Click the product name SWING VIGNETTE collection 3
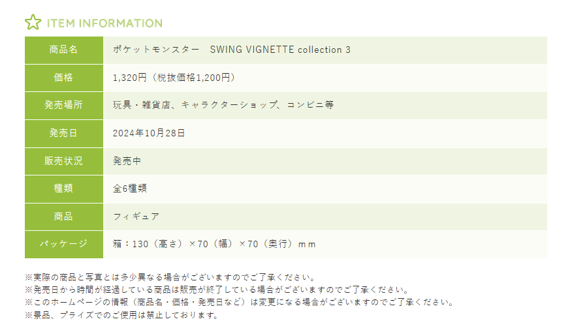This screenshot has width=572, height=332. [x=280, y=50]
